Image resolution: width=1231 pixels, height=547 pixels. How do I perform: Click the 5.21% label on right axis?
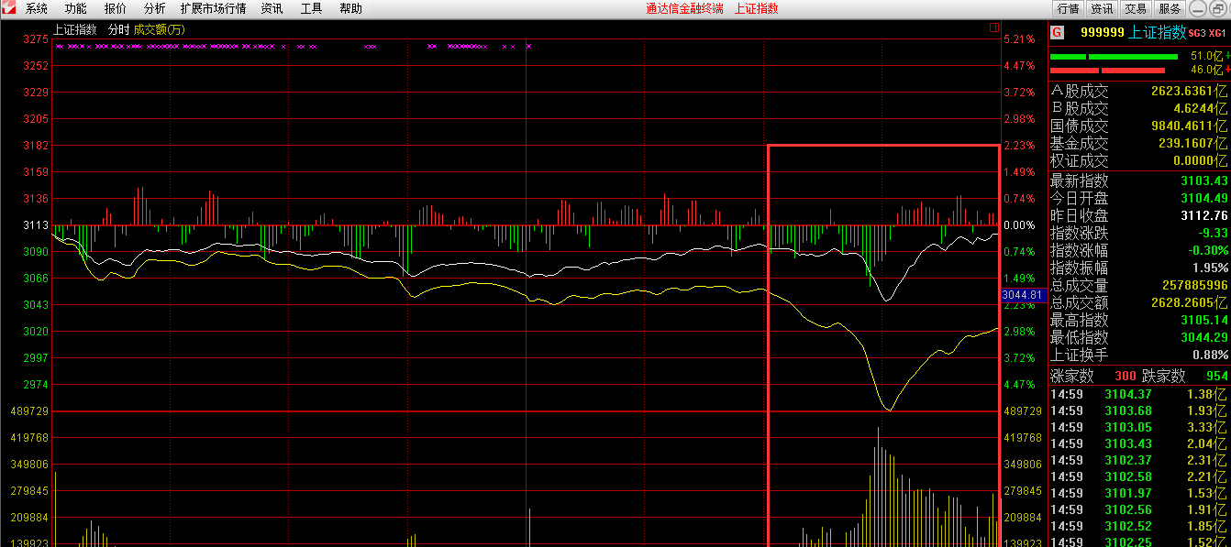tap(1019, 39)
